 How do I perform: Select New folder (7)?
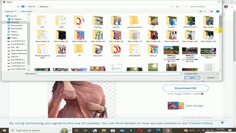135,36
